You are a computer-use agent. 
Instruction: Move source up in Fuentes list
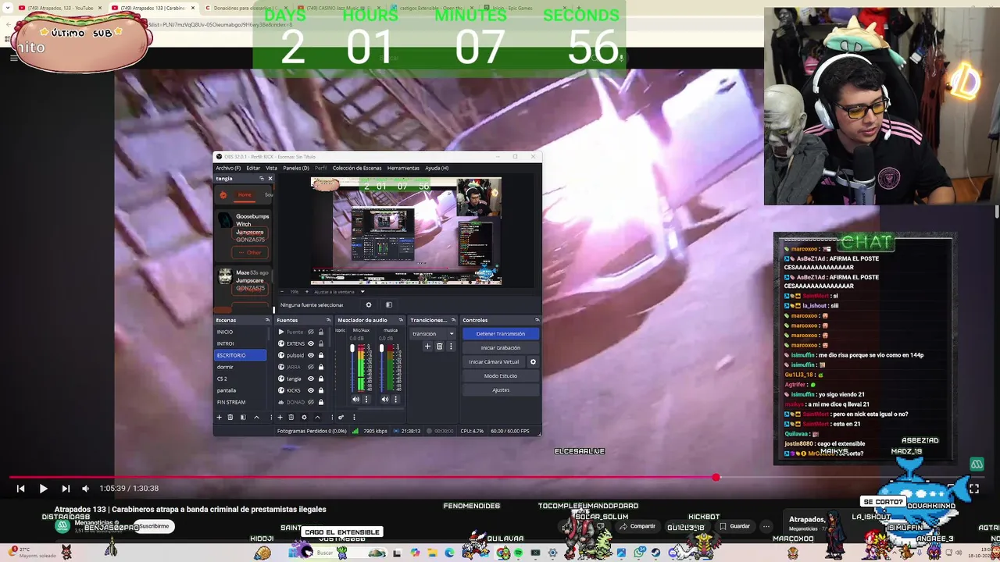pos(317,418)
